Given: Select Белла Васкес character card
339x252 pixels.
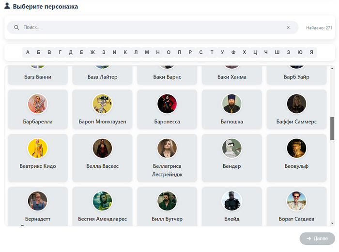Looking at the screenshot, I should [x=102, y=158].
